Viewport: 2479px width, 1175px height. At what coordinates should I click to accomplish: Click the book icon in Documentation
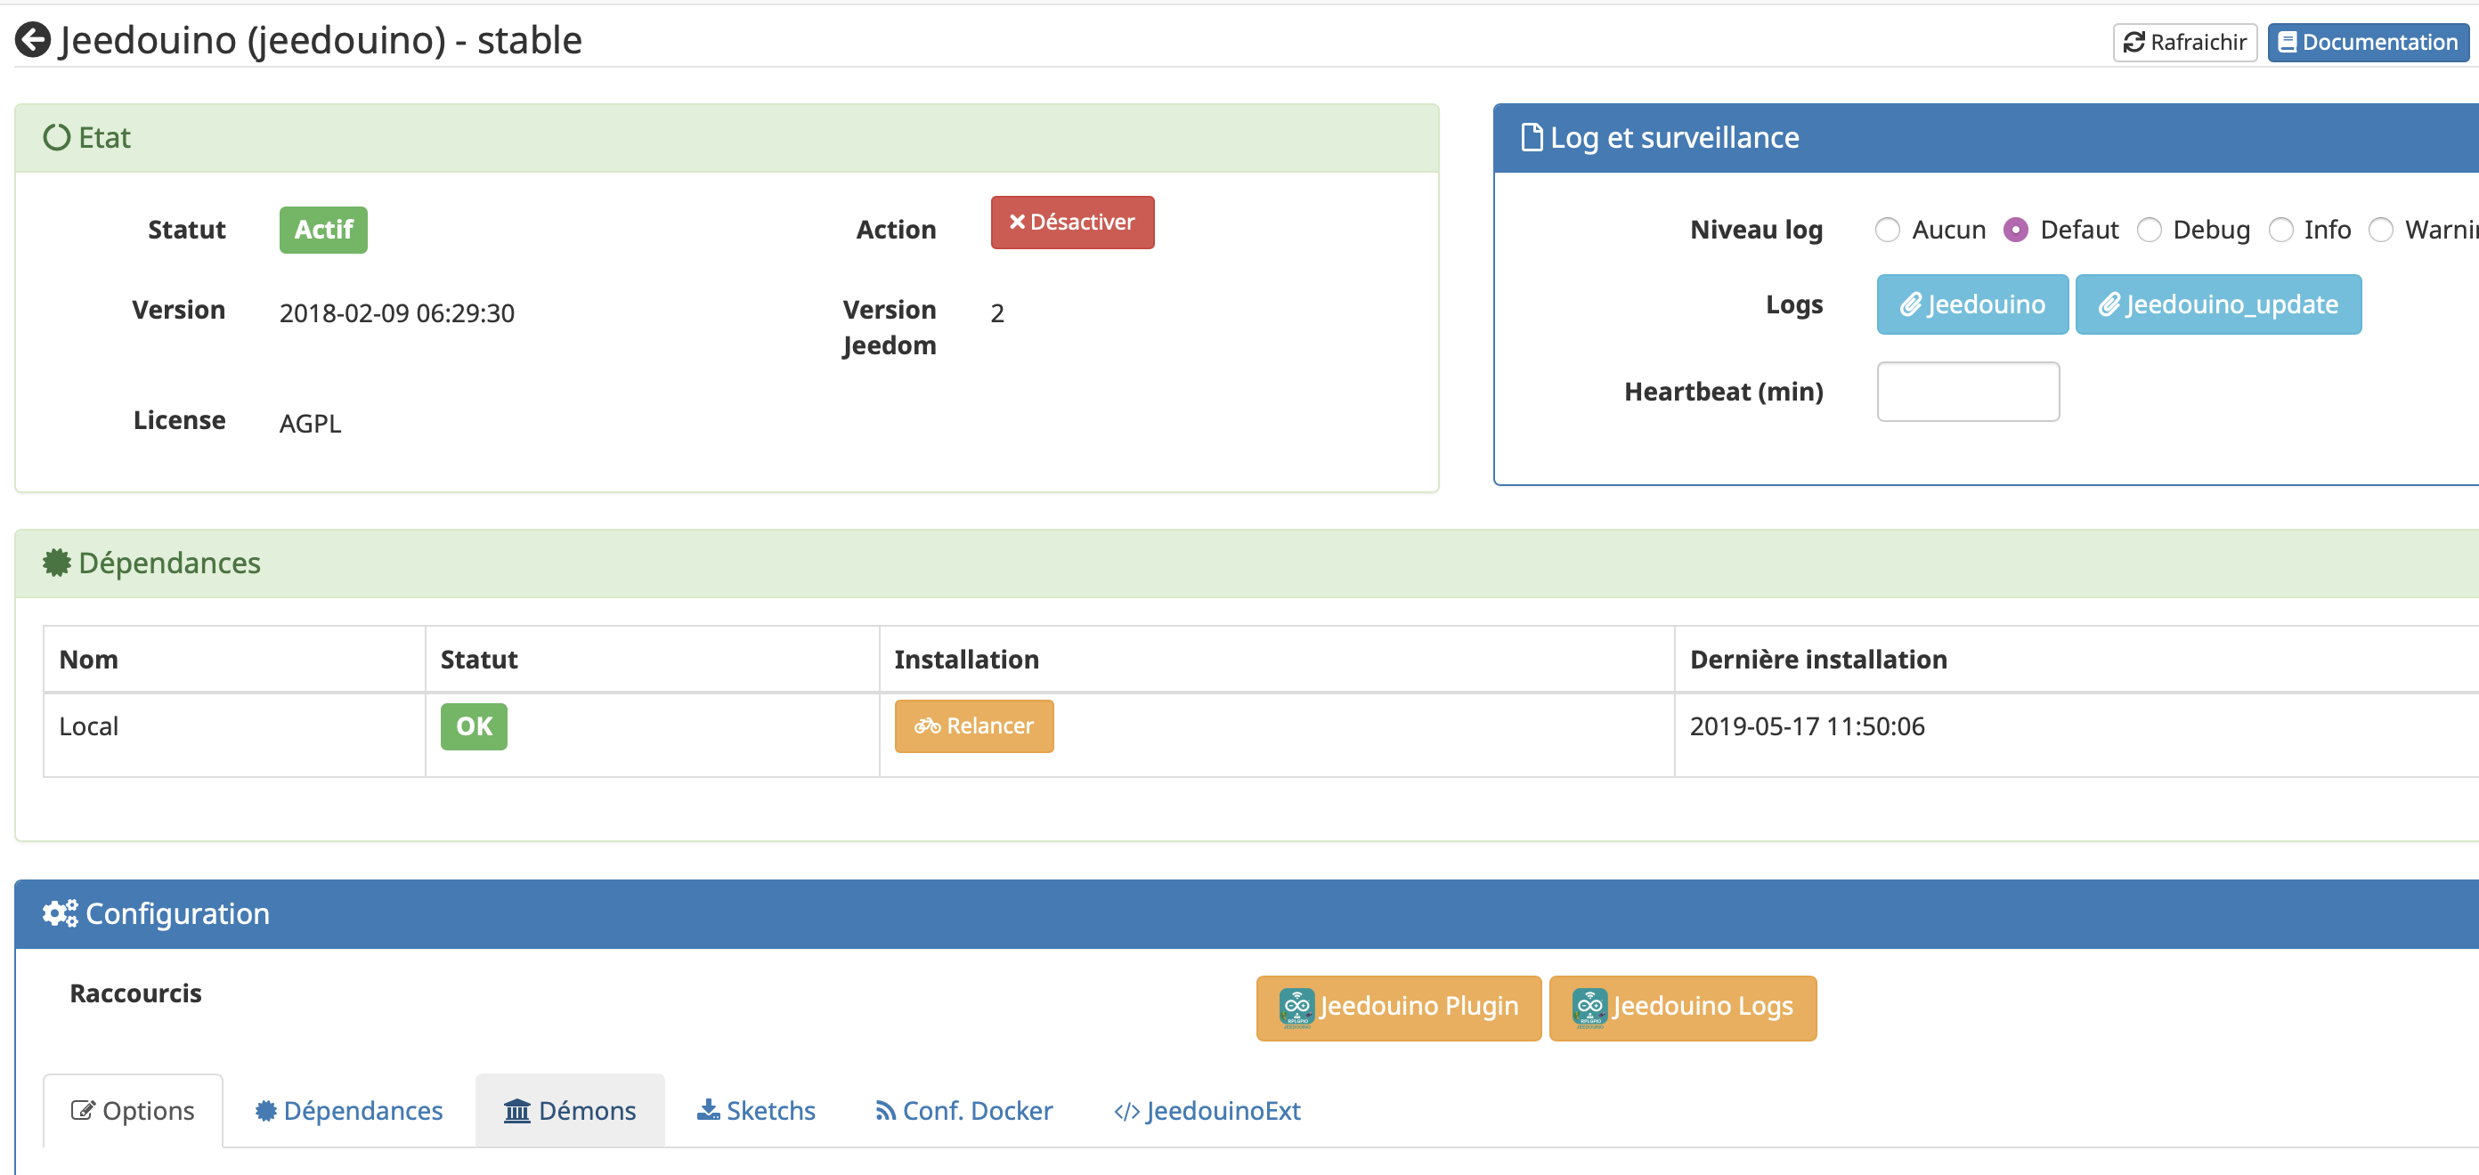click(x=2288, y=43)
